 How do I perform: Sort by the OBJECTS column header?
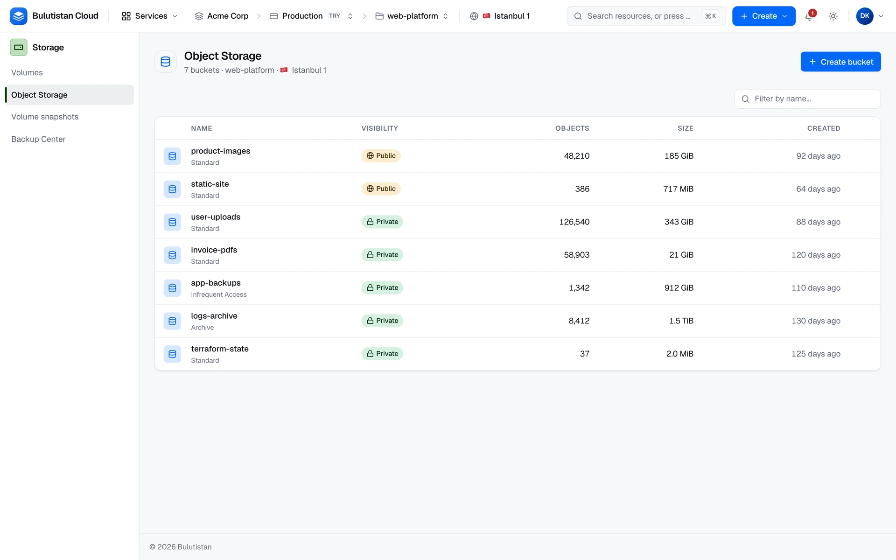point(572,128)
